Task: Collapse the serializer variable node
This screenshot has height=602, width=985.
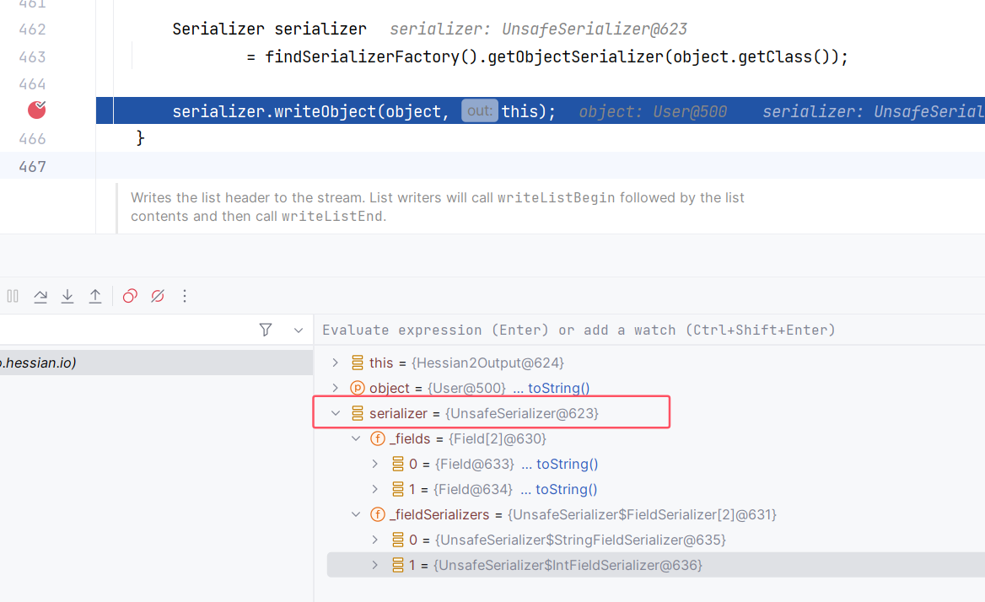Action: pyautogui.click(x=335, y=413)
